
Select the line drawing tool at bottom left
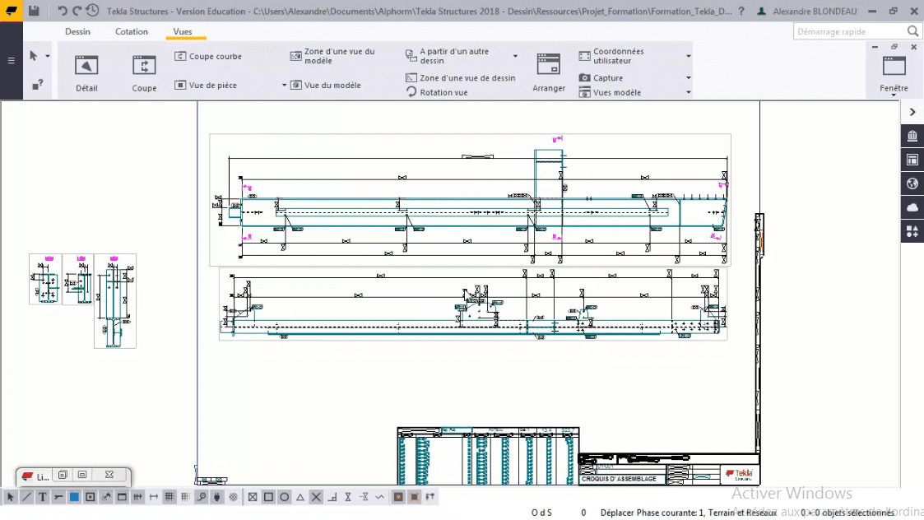[26, 496]
